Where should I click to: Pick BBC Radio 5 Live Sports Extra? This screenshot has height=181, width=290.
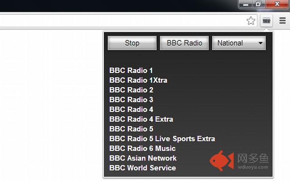[162, 139]
